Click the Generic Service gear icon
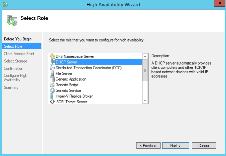 pyautogui.click(x=52, y=91)
